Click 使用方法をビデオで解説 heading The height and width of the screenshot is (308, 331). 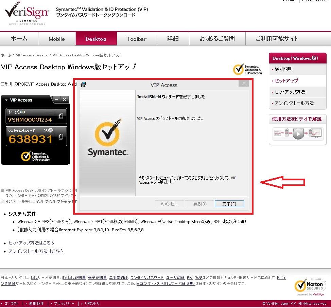297,119
